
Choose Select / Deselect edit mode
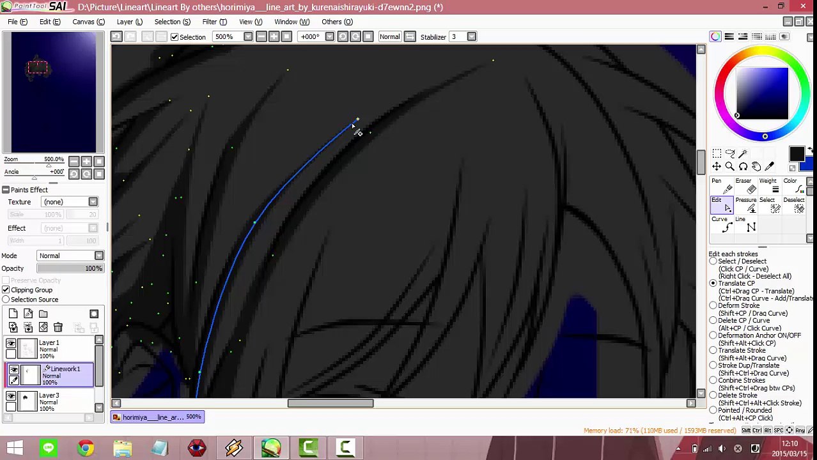click(x=713, y=261)
